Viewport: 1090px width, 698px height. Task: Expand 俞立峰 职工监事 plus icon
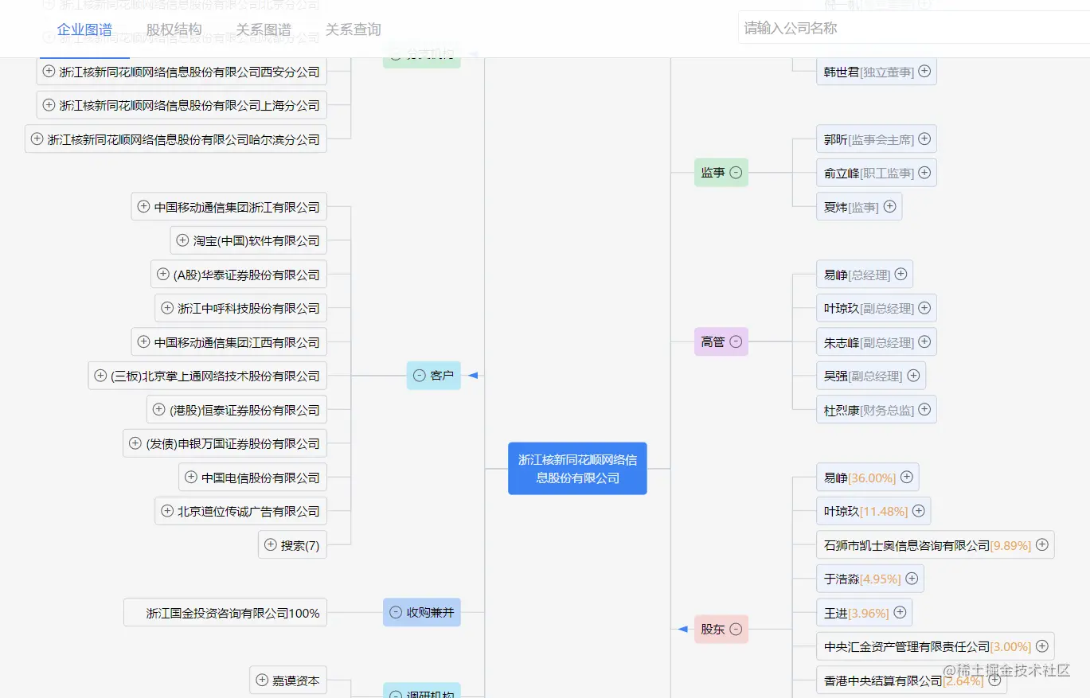tap(924, 172)
